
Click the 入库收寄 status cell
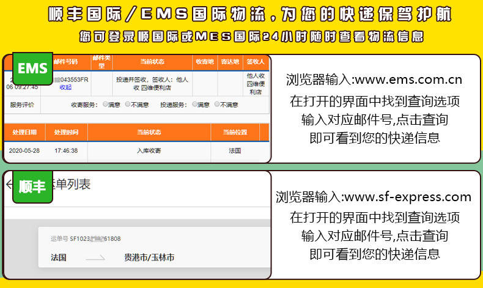(149, 150)
